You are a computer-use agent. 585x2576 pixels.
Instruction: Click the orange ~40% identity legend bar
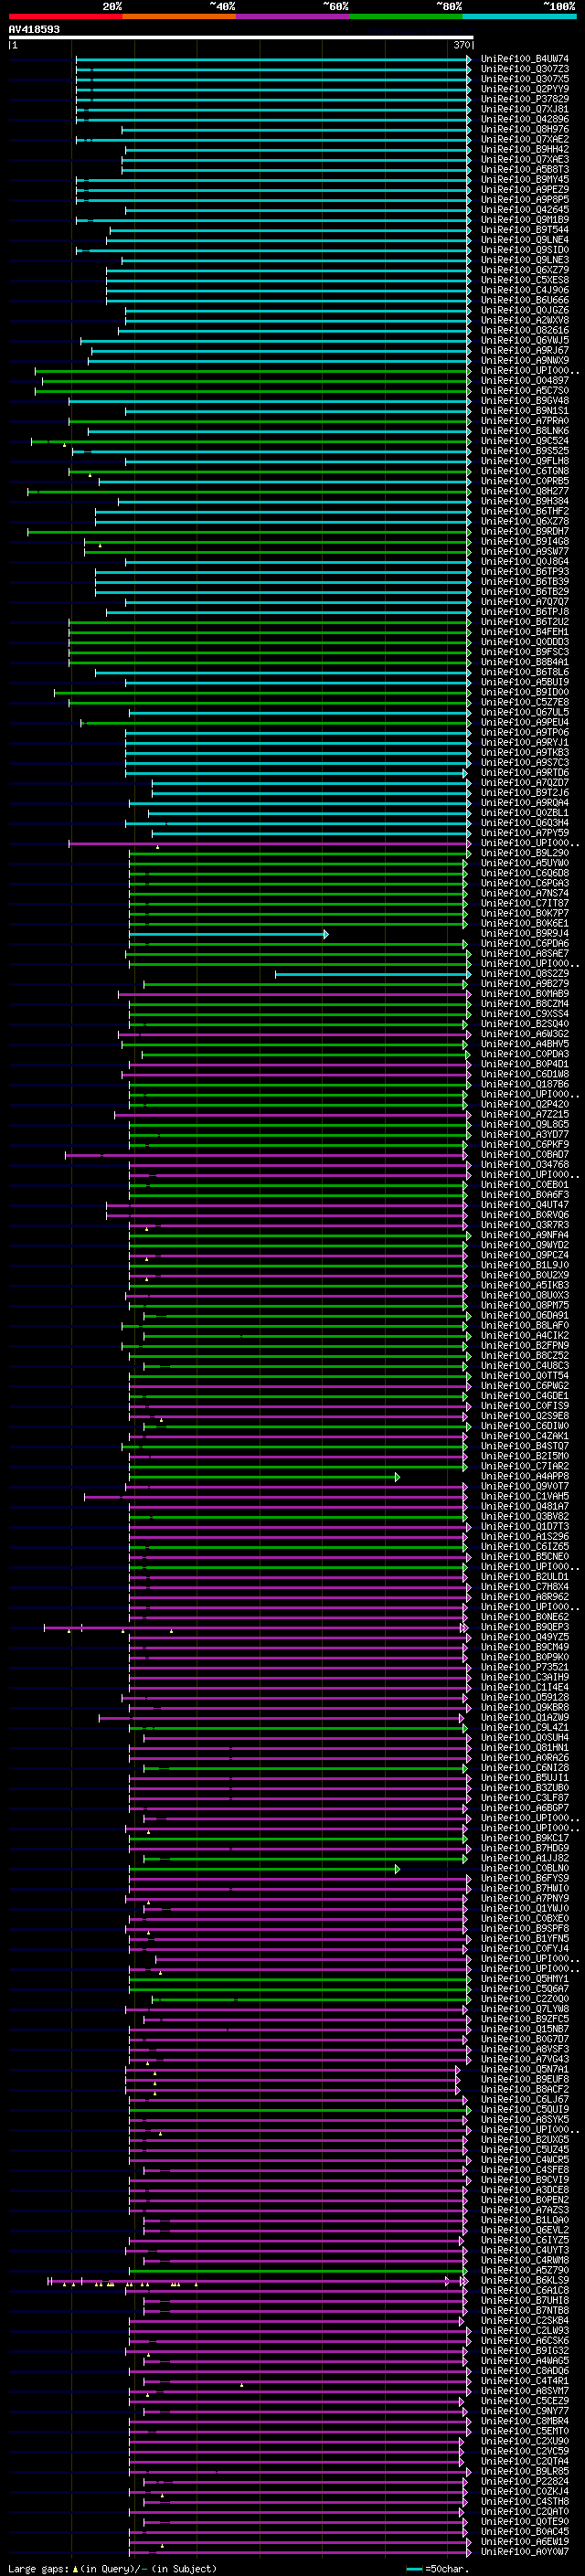pos(179,16)
